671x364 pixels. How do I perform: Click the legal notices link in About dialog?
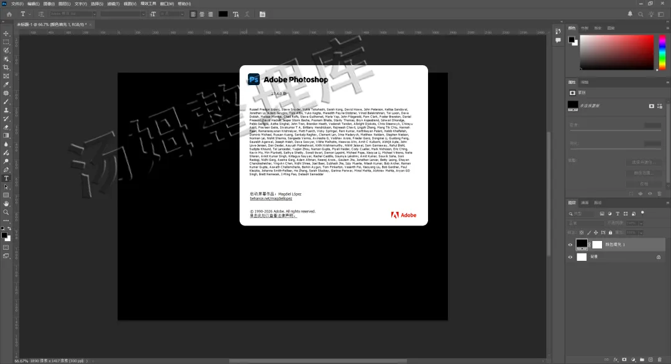273,216
